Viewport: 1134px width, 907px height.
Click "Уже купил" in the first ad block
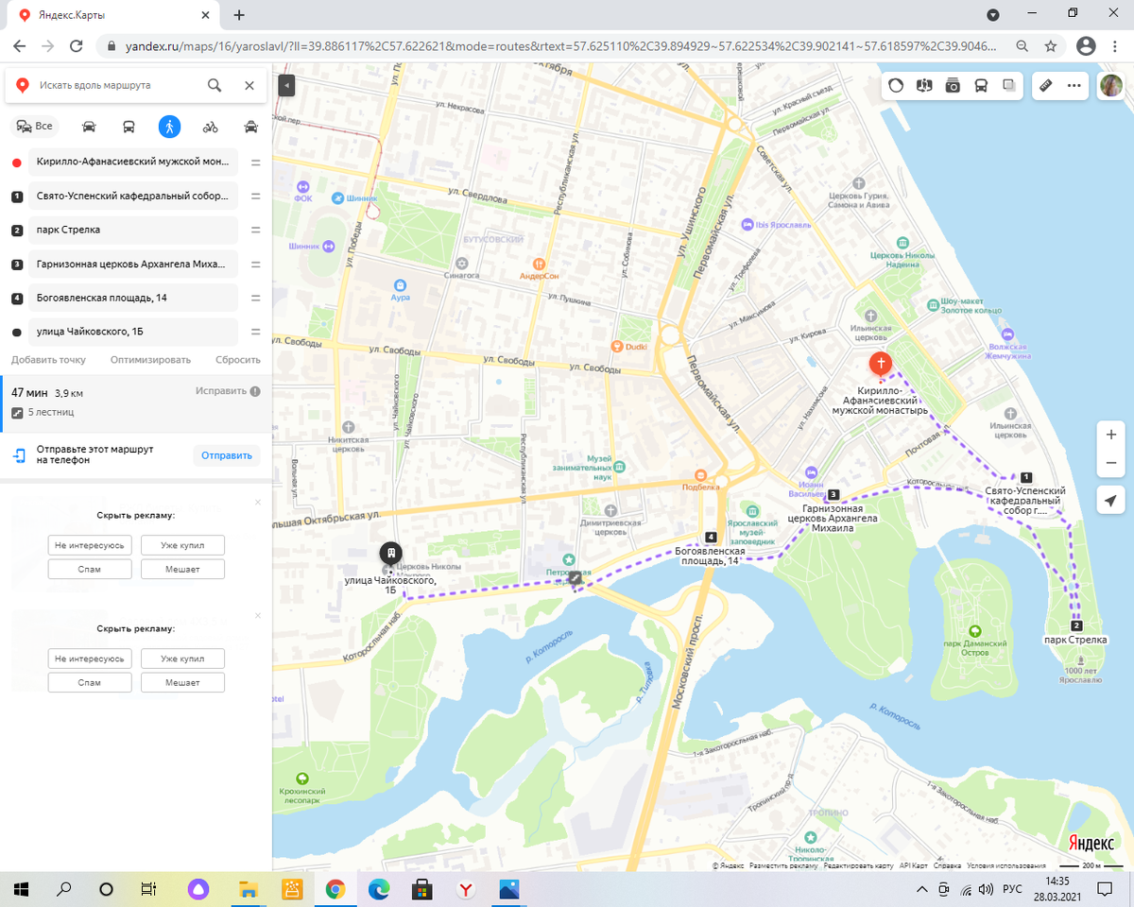click(x=182, y=545)
